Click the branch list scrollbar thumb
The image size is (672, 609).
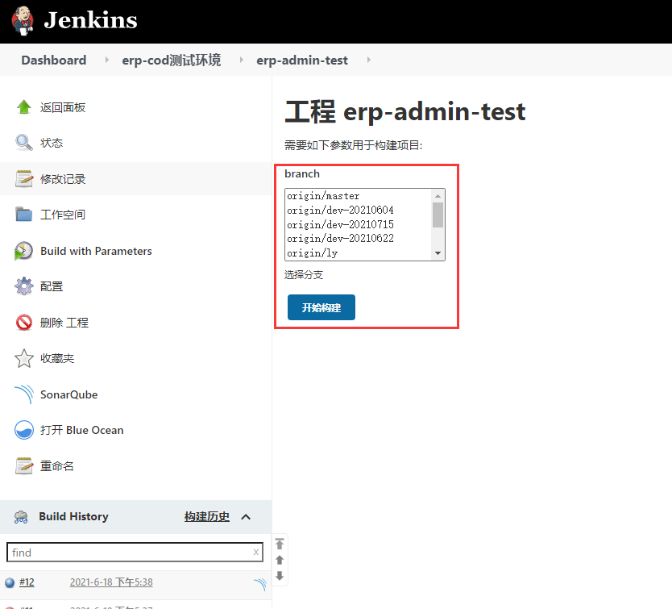(x=438, y=215)
